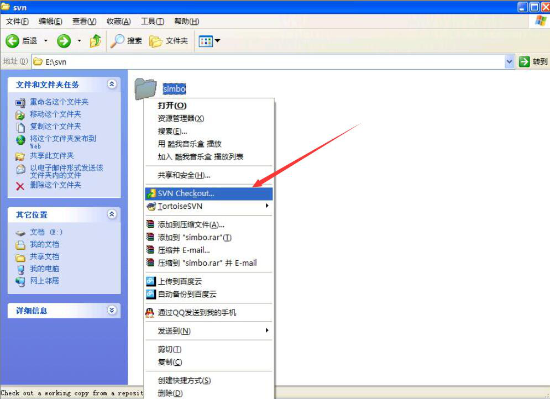Click the Forward arrow toolbar icon

point(64,41)
